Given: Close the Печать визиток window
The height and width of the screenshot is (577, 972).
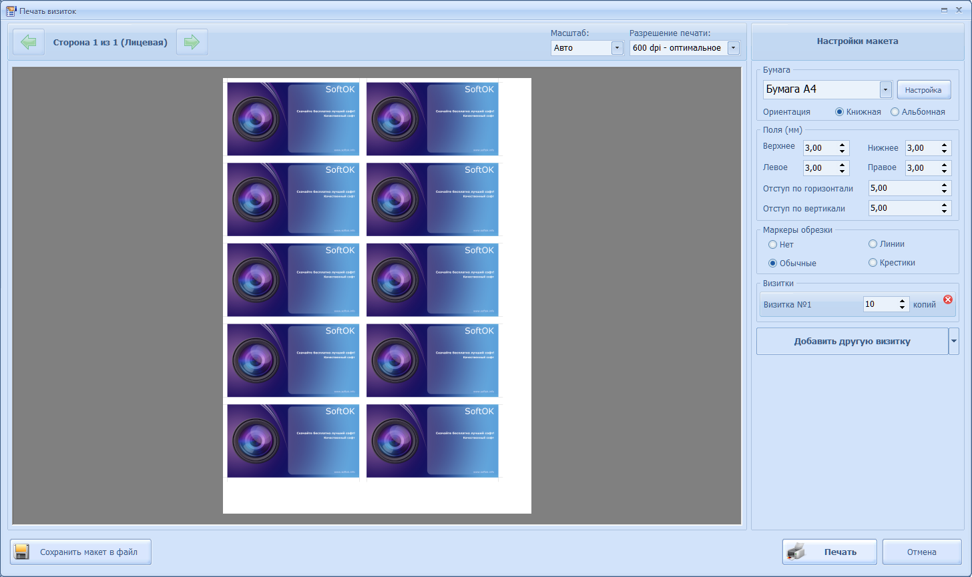Looking at the screenshot, I should click(958, 11).
